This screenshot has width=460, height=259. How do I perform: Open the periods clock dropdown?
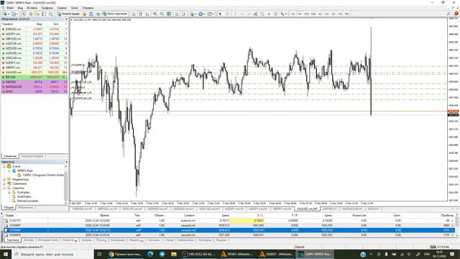[201, 14]
